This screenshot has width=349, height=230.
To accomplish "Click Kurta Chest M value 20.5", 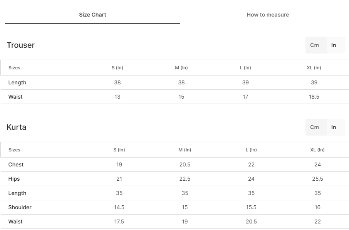I will pyautogui.click(x=185, y=165).
